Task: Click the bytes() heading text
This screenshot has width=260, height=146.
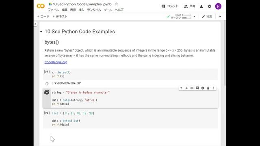Action: click(x=52, y=42)
